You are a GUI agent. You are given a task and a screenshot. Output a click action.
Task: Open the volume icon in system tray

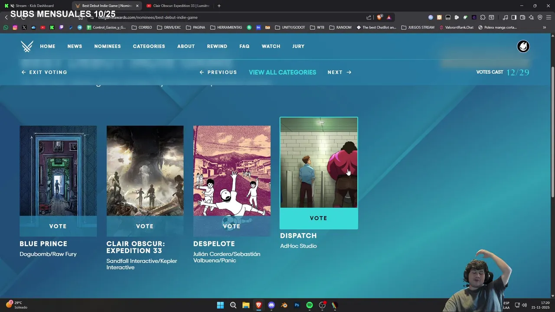pyautogui.click(x=525, y=305)
